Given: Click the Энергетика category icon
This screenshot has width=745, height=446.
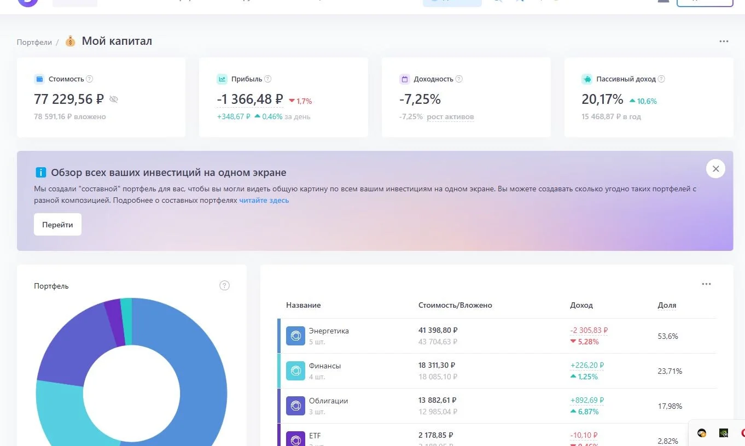Looking at the screenshot, I should 295,336.
